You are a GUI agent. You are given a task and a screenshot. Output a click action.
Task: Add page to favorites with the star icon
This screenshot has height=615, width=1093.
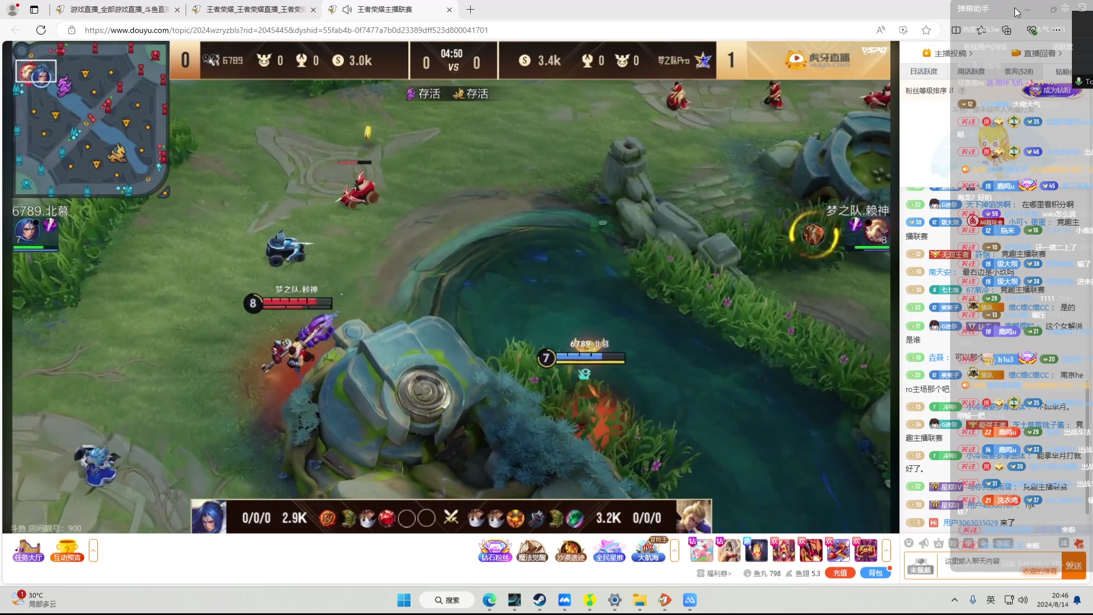[x=926, y=30]
